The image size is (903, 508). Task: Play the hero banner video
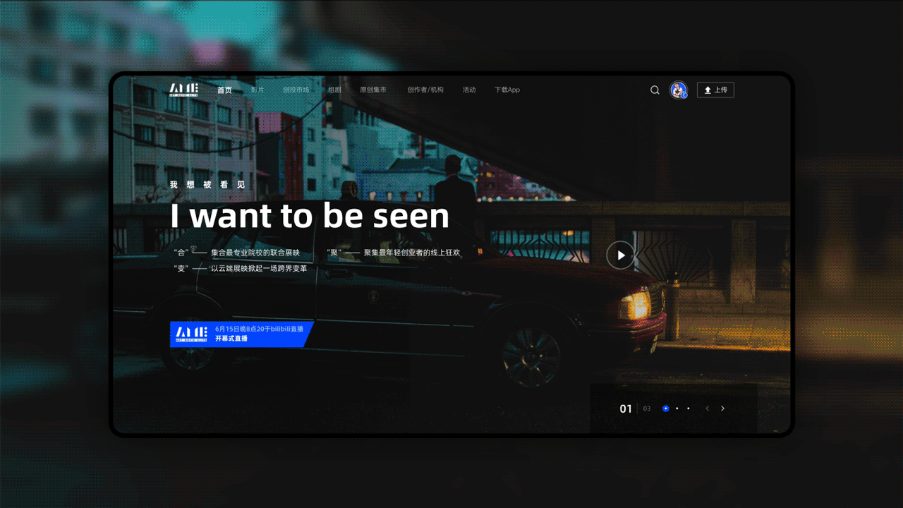pos(621,255)
